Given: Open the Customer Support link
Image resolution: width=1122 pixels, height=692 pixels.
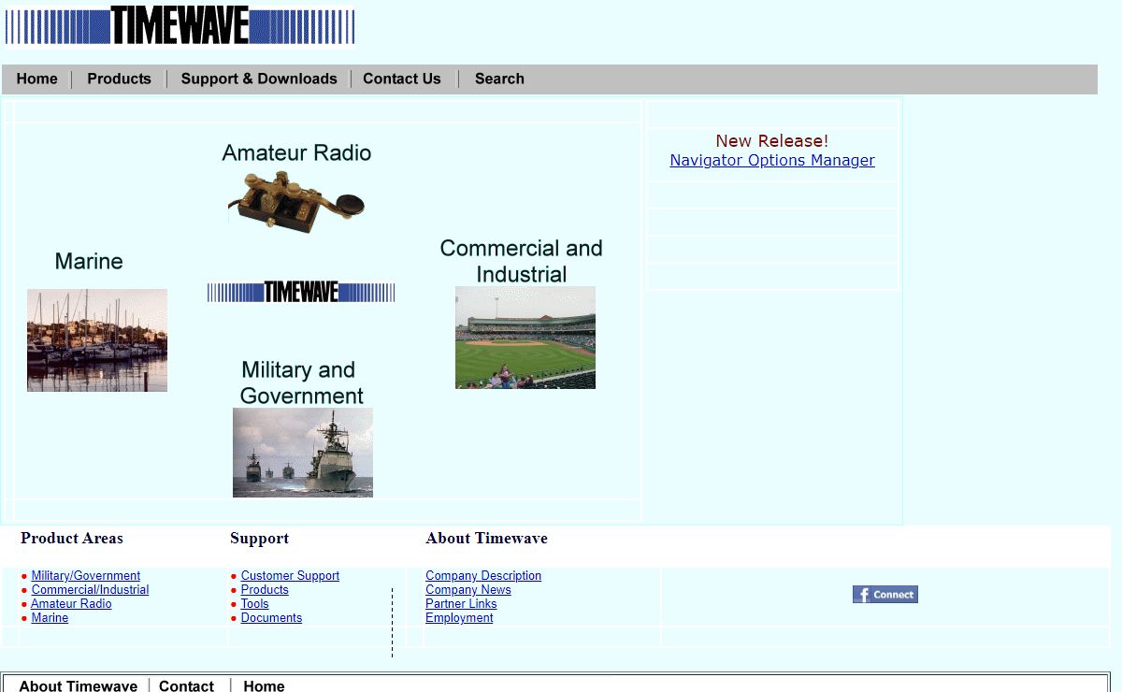Looking at the screenshot, I should click(290, 576).
